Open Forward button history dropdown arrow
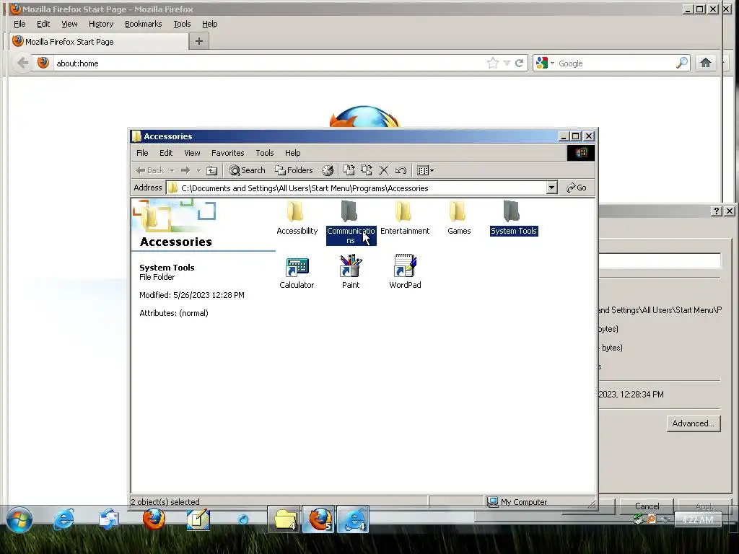Screen dimensions: 739x554 point(198,170)
